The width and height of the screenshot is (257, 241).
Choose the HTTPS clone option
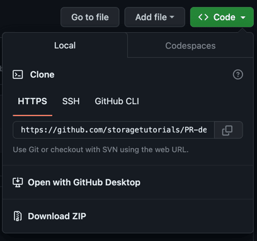(x=32, y=101)
